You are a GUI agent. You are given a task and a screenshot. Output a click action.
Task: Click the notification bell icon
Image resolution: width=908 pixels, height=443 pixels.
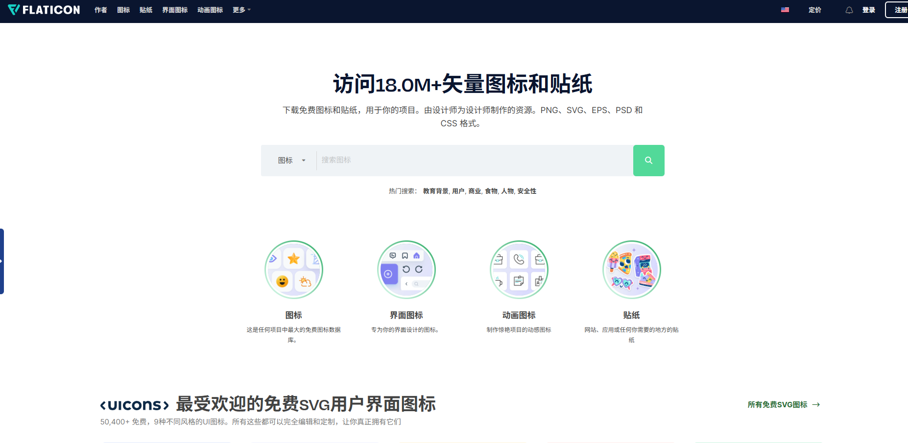[x=849, y=10]
